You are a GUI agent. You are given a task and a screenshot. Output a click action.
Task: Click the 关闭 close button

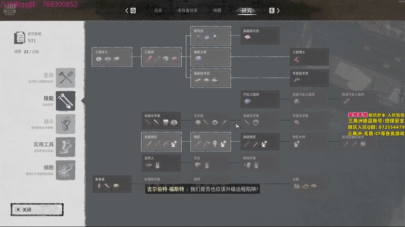click(37, 209)
